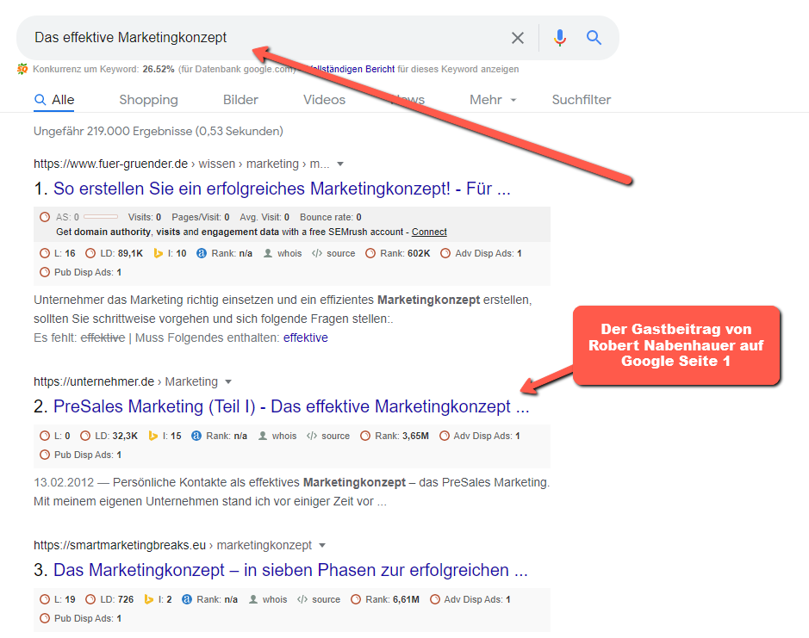Click Alexa rank icon in third result
809x638 pixels.
[187, 600]
